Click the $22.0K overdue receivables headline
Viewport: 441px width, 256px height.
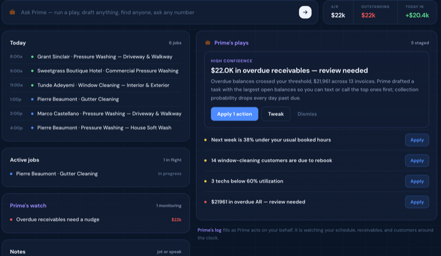pos(290,71)
